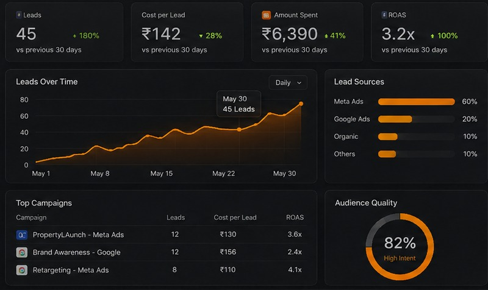Click the May 30 endpoint on the chart
The height and width of the screenshot is (290, 488).
[301, 104]
